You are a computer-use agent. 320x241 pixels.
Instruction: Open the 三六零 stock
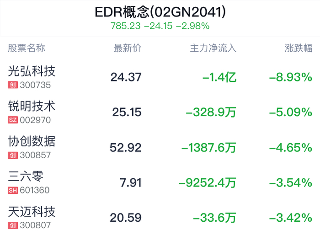point(26,177)
